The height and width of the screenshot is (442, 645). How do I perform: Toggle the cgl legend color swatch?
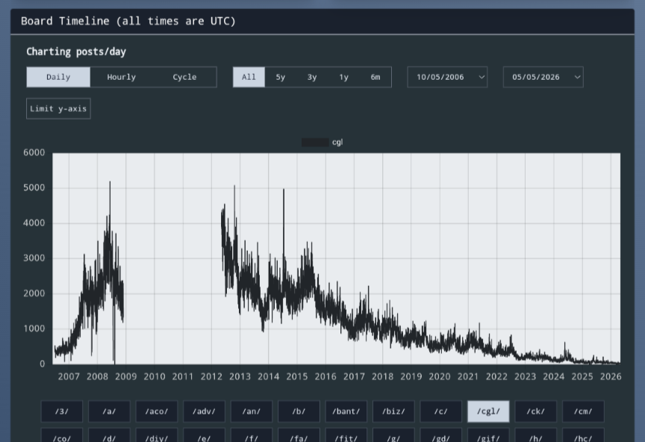[x=315, y=143]
